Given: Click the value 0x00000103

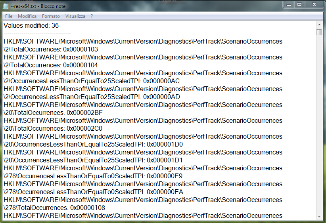Looking at the screenshot, I should 81,50.
